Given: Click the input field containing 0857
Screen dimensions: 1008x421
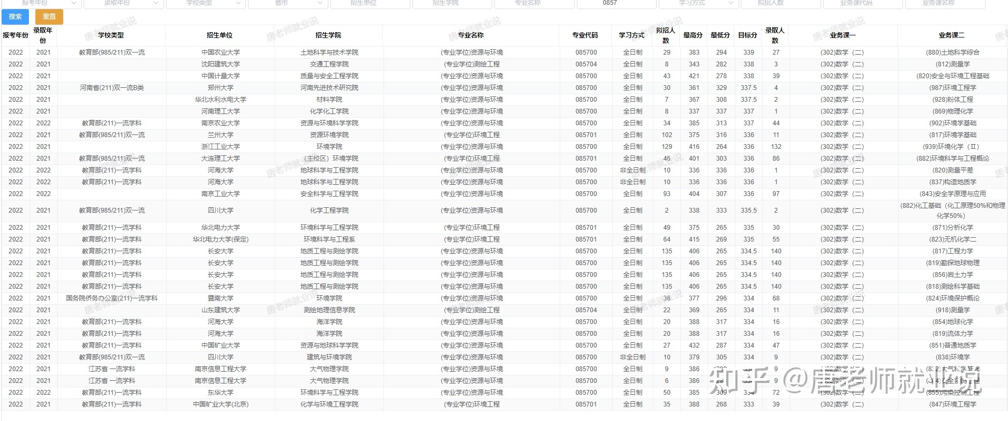Looking at the screenshot, I should tap(616, 3).
